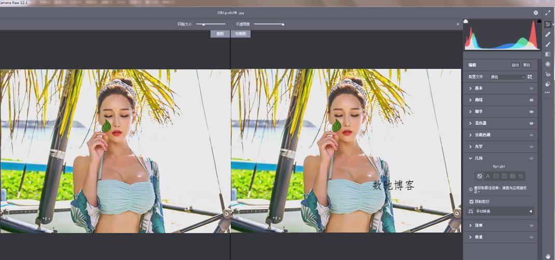Toggle visibility eye for 分离色调 panel
The height and width of the screenshot is (260, 555).
pos(531,135)
